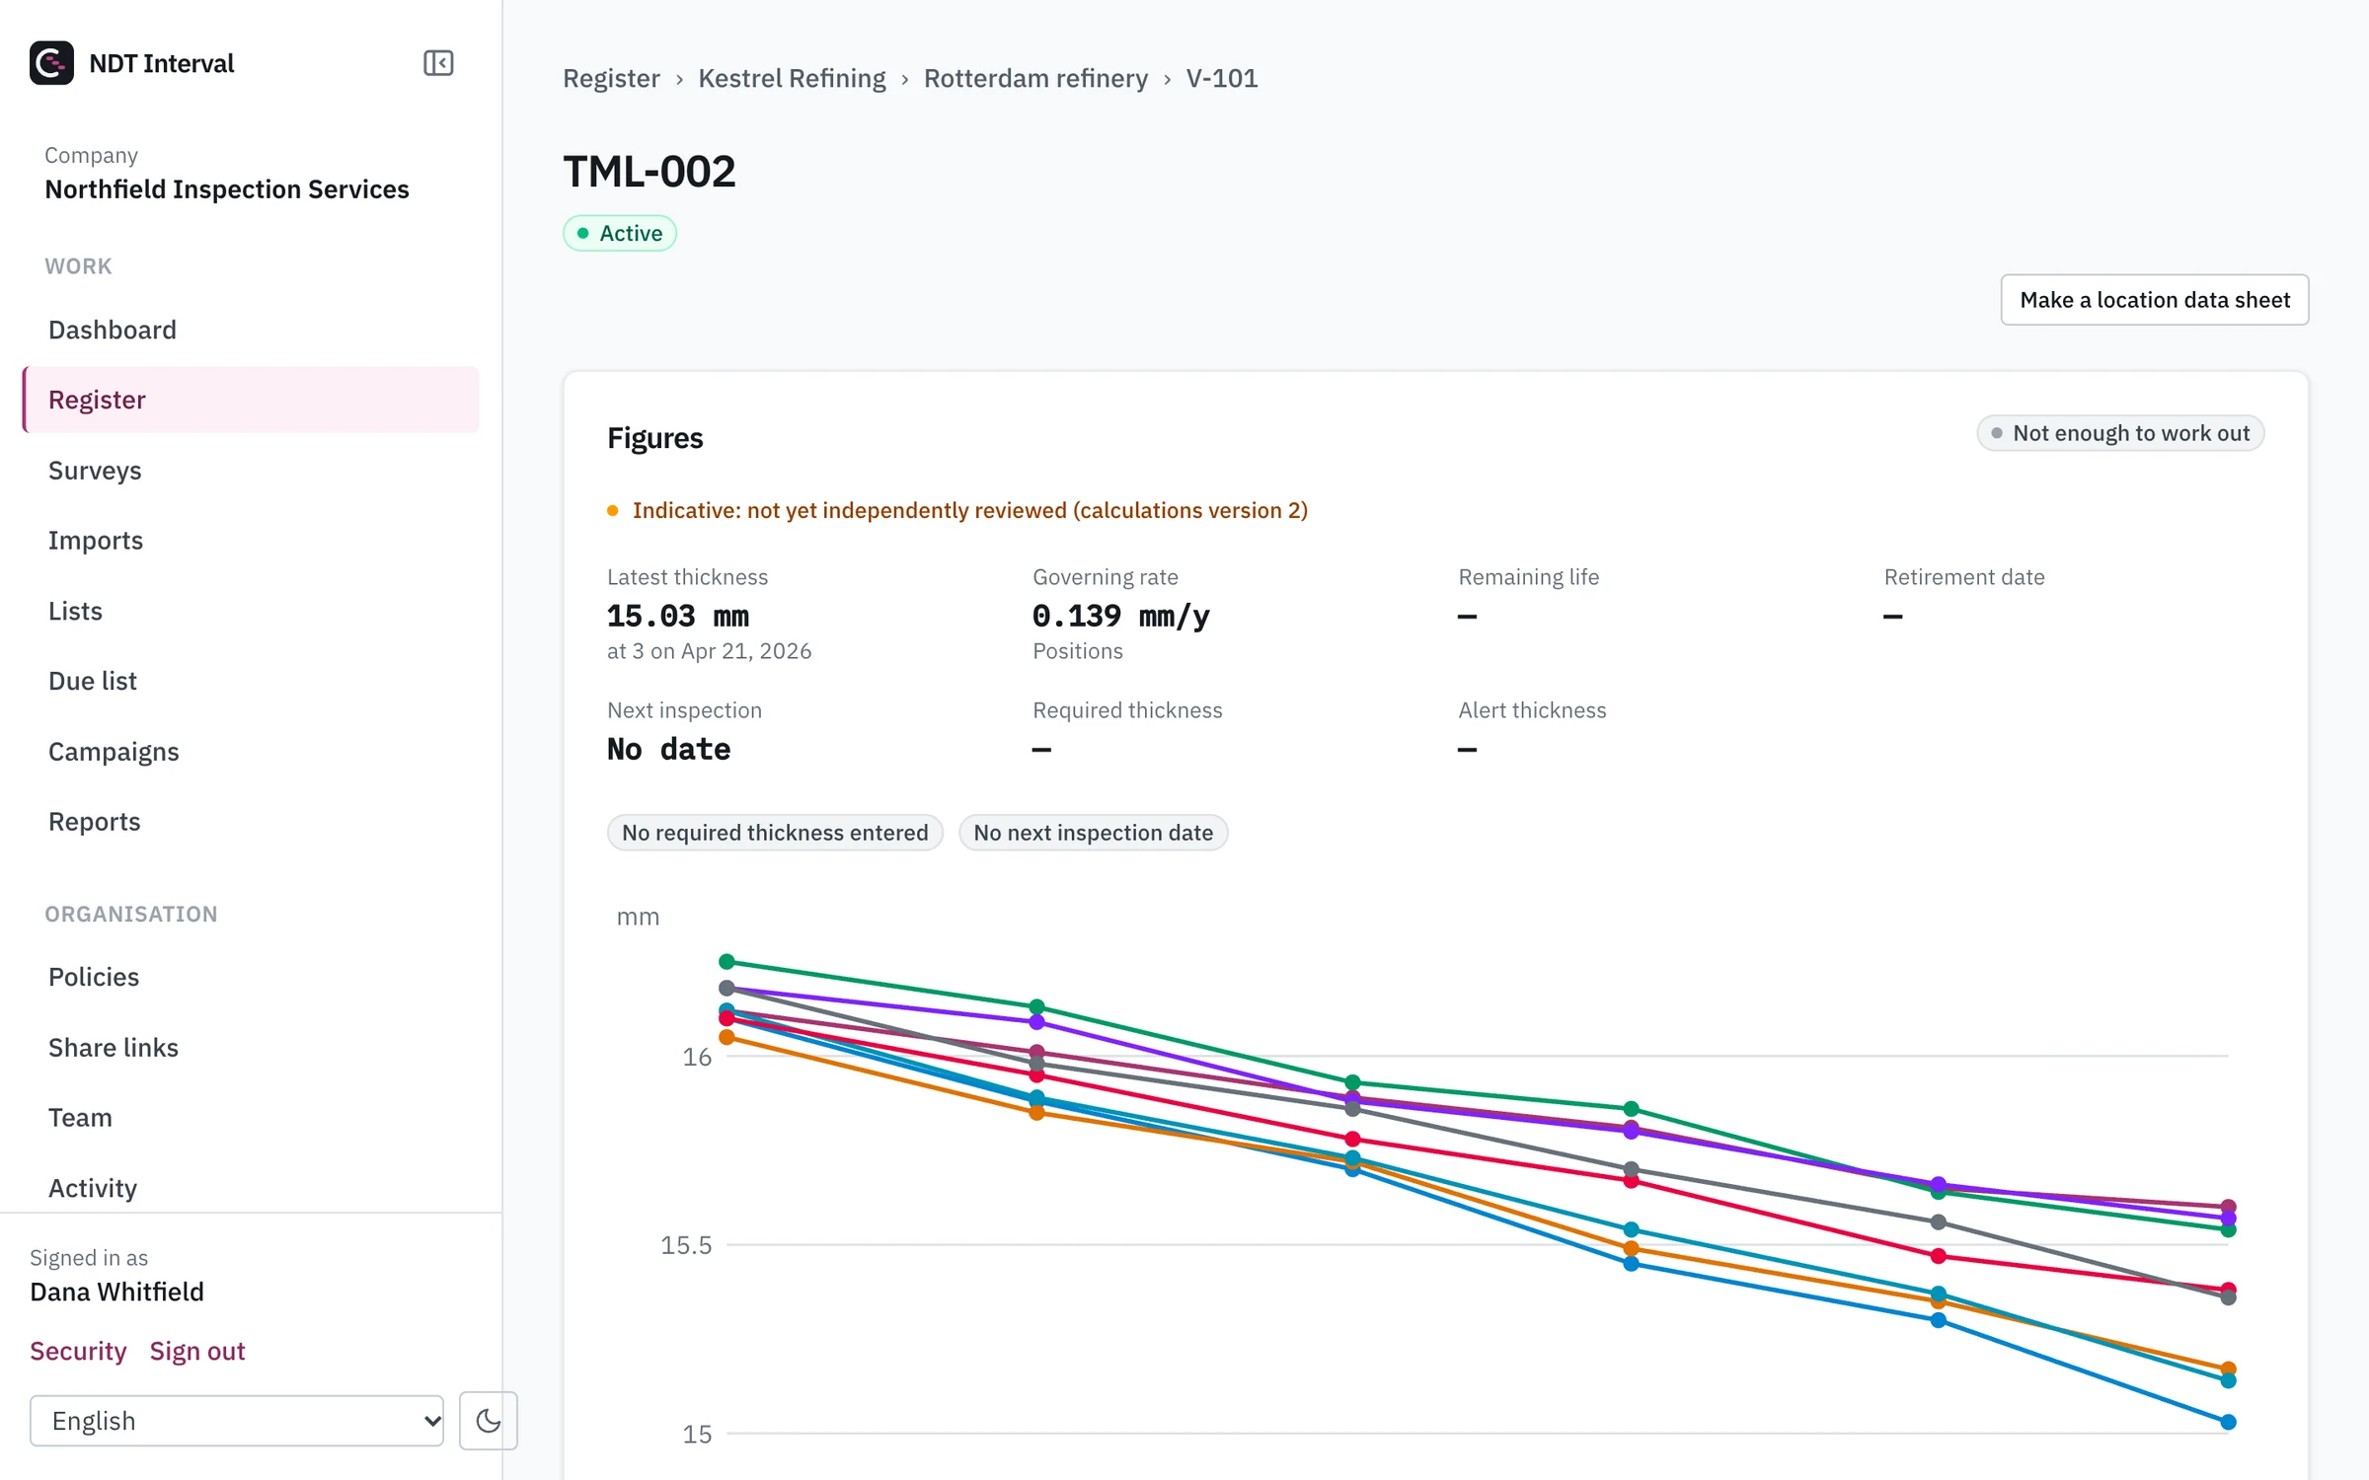Click the NDT Interval logo icon
Viewport: 2369px width, 1480px height.
pyautogui.click(x=51, y=63)
